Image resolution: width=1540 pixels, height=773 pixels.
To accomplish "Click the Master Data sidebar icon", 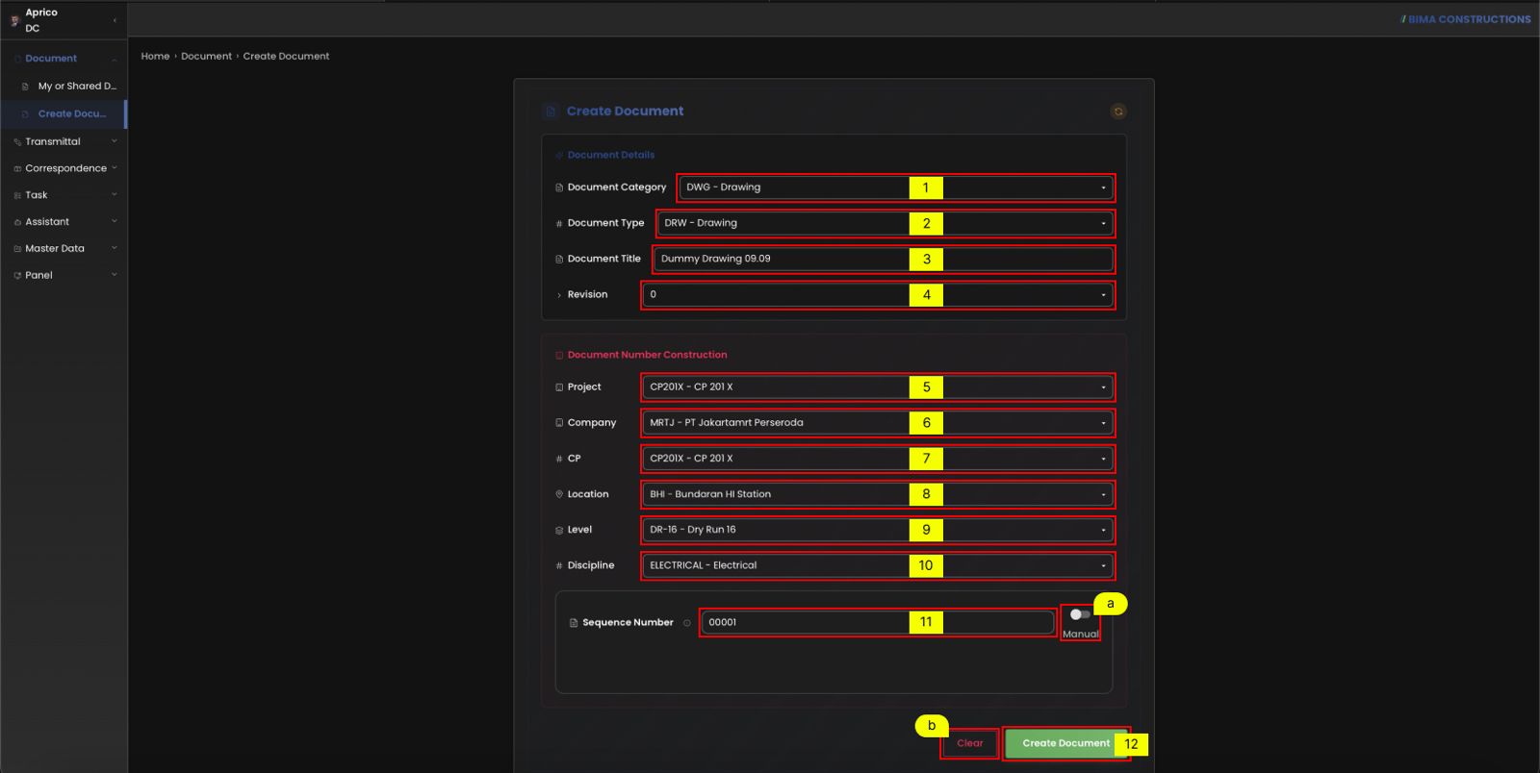I will point(17,249).
